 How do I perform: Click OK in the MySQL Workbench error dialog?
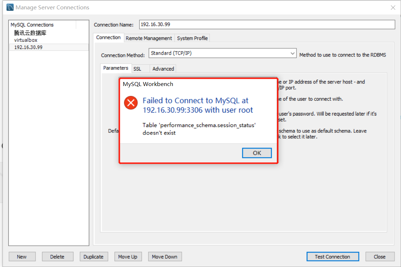coord(257,153)
